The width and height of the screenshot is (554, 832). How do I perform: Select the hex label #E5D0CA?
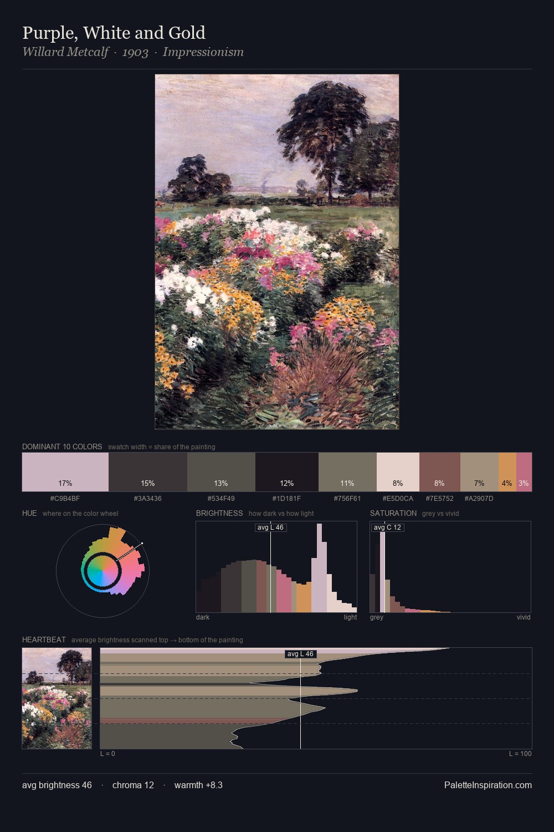point(398,499)
